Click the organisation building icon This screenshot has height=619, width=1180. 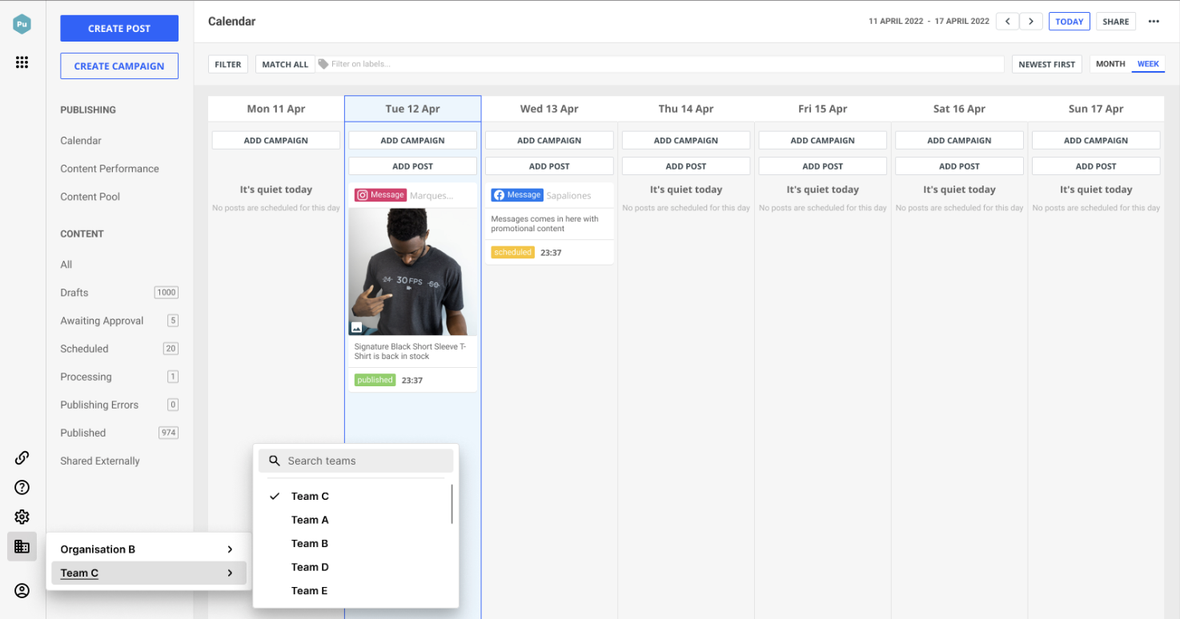pos(22,547)
